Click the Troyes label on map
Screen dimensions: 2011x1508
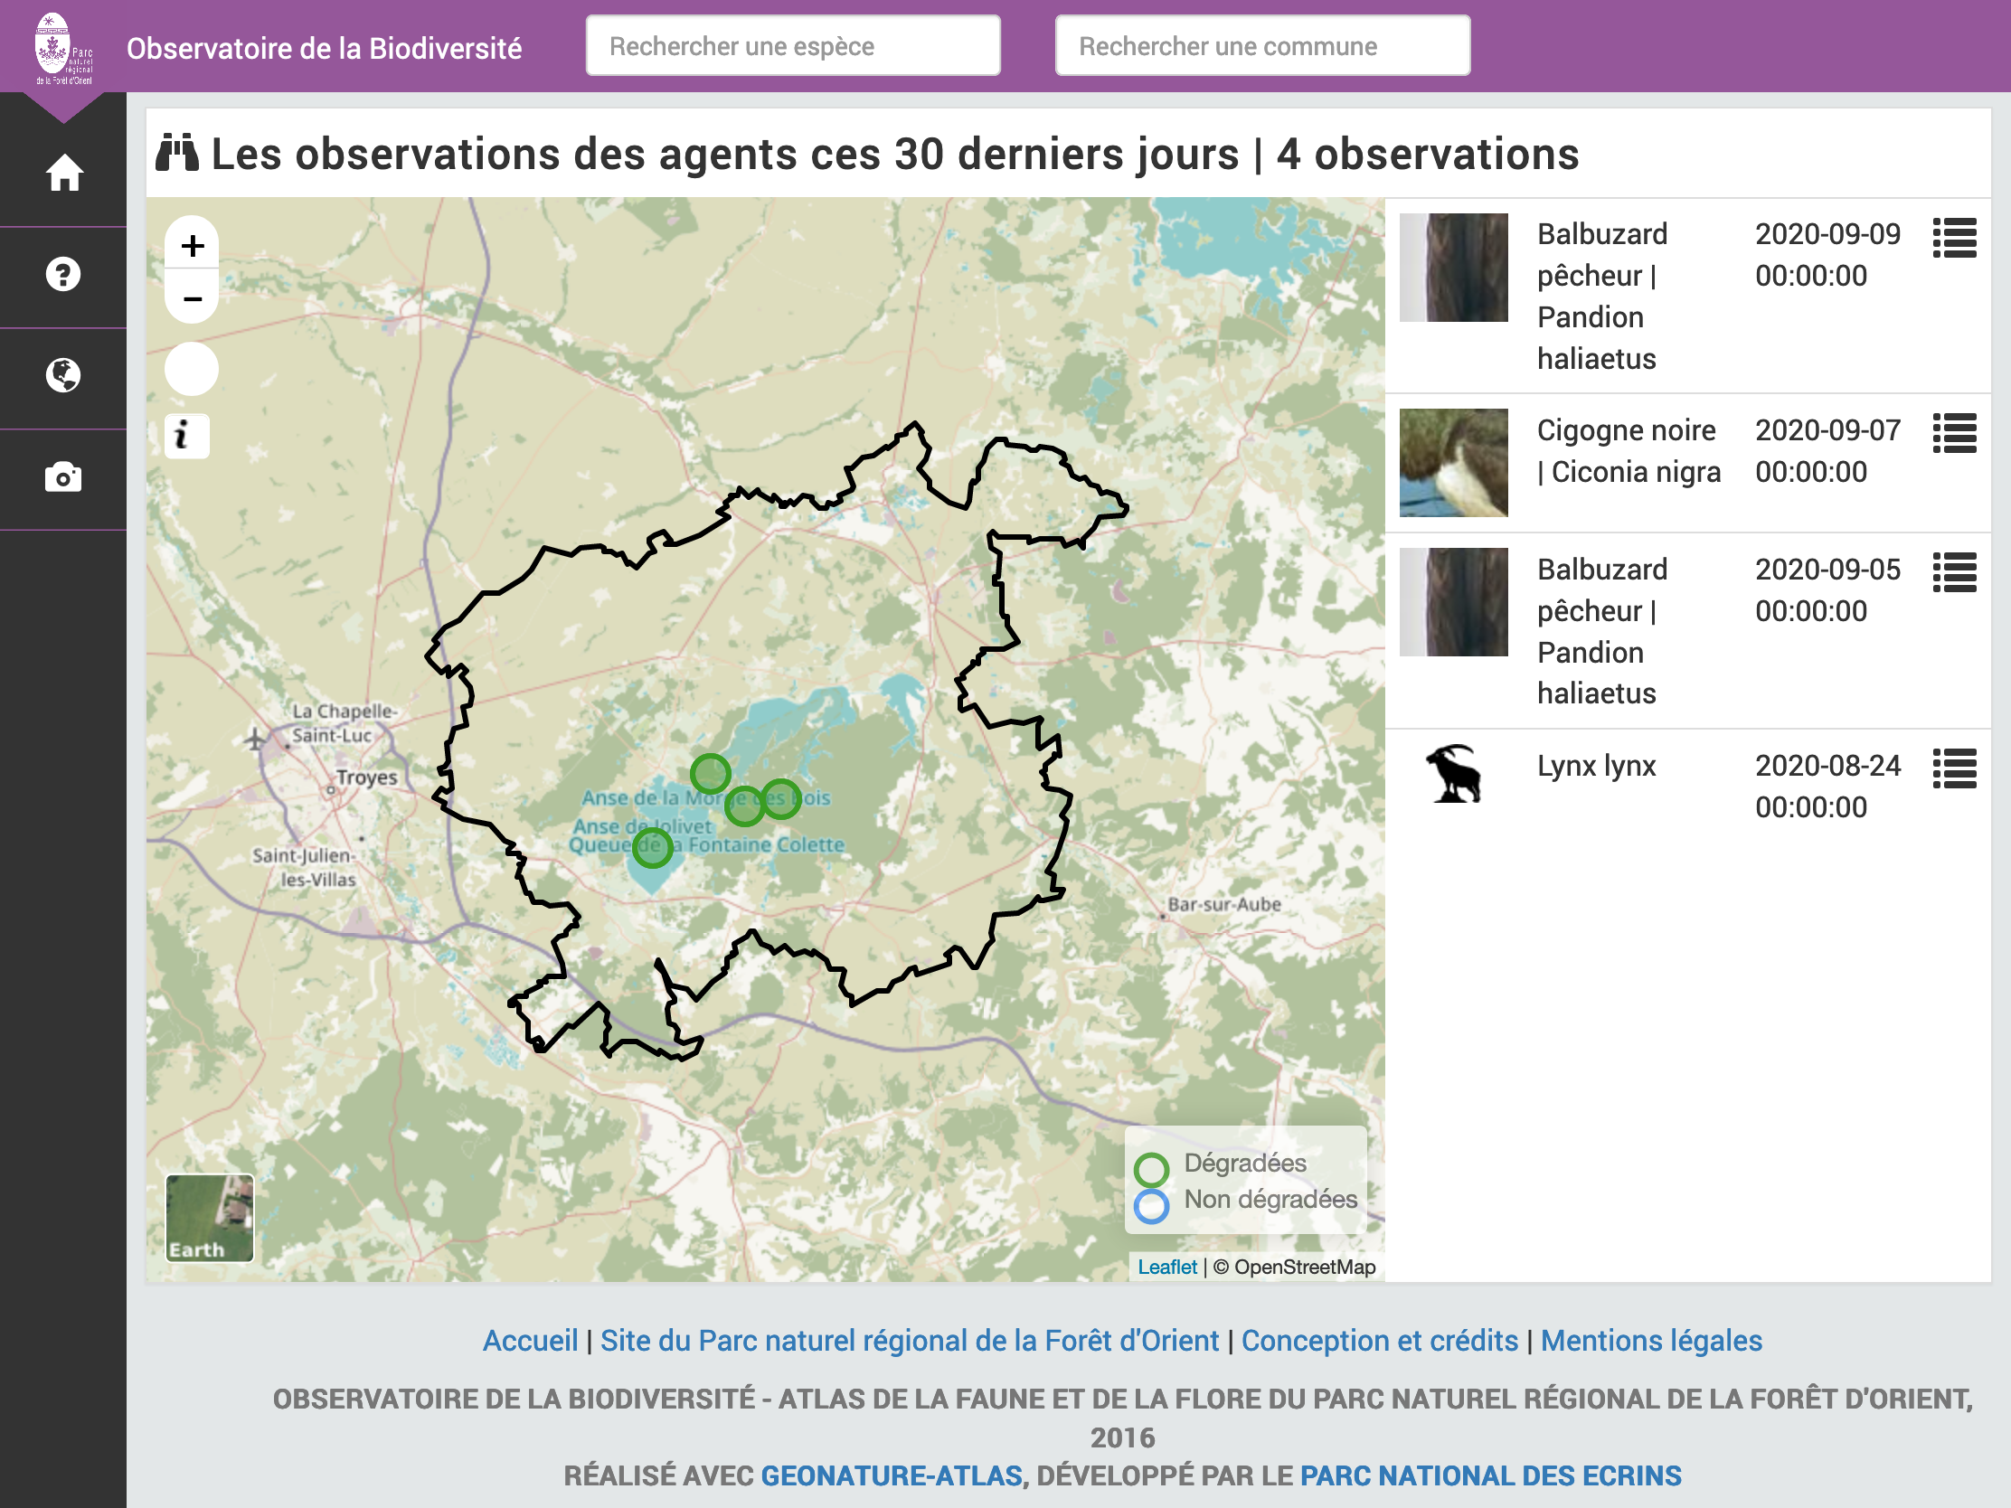[x=366, y=778]
